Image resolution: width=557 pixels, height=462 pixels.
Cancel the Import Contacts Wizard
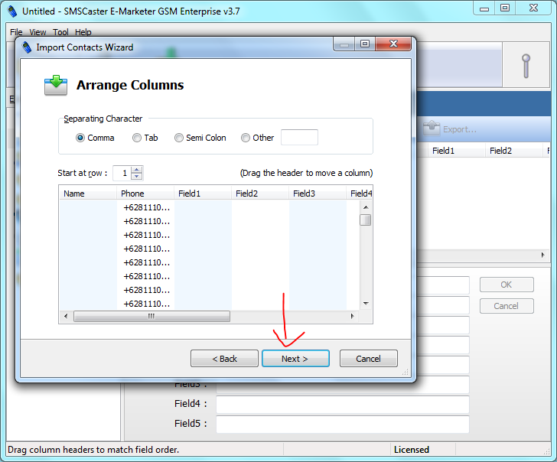coord(368,359)
